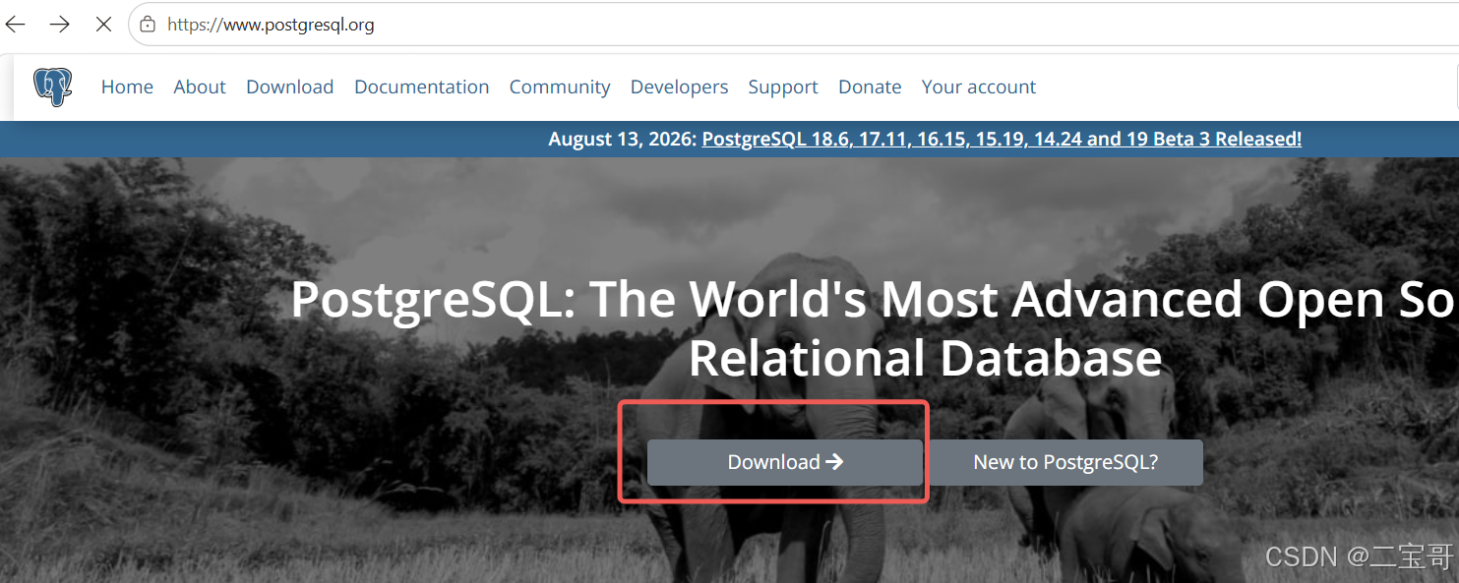
Task: Open the Download nav menu item
Action: coord(289,87)
